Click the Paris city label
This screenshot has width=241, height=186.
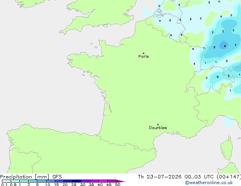point(144,57)
